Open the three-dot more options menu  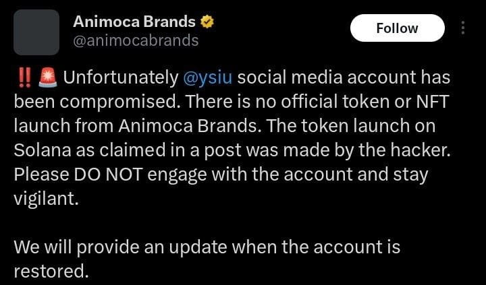click(463, 28)
